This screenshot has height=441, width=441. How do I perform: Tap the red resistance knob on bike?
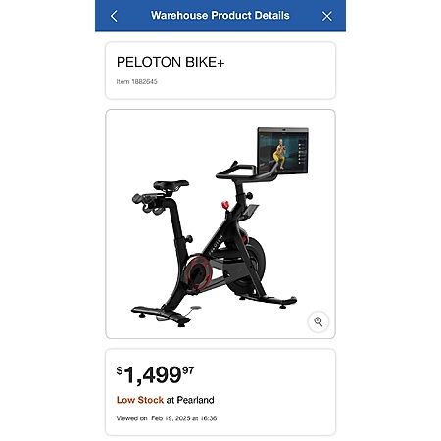(225, 205)
